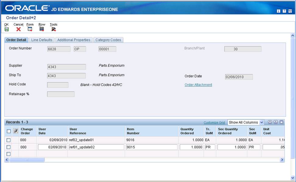Edit Unit Cost in 9015 row
This screenshot has height=182, width=296.
pos(273,147)
